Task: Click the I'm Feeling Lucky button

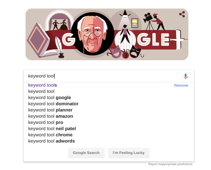Action: 129,153
